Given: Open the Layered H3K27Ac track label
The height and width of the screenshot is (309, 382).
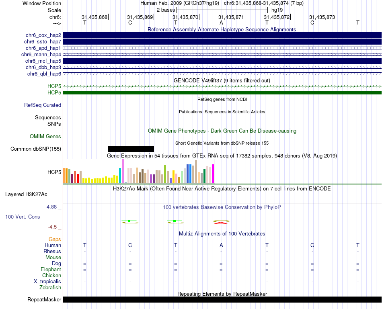Looking at the screenshot, I should pyautogui.click(x=26, y=194).
